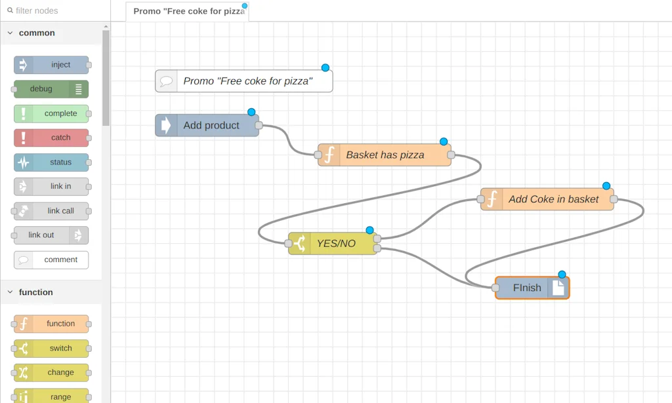The height and width of the screenshot is (403, 672).
Task: Choose the complete node in the palette
Action: click(x=52, y=113)
